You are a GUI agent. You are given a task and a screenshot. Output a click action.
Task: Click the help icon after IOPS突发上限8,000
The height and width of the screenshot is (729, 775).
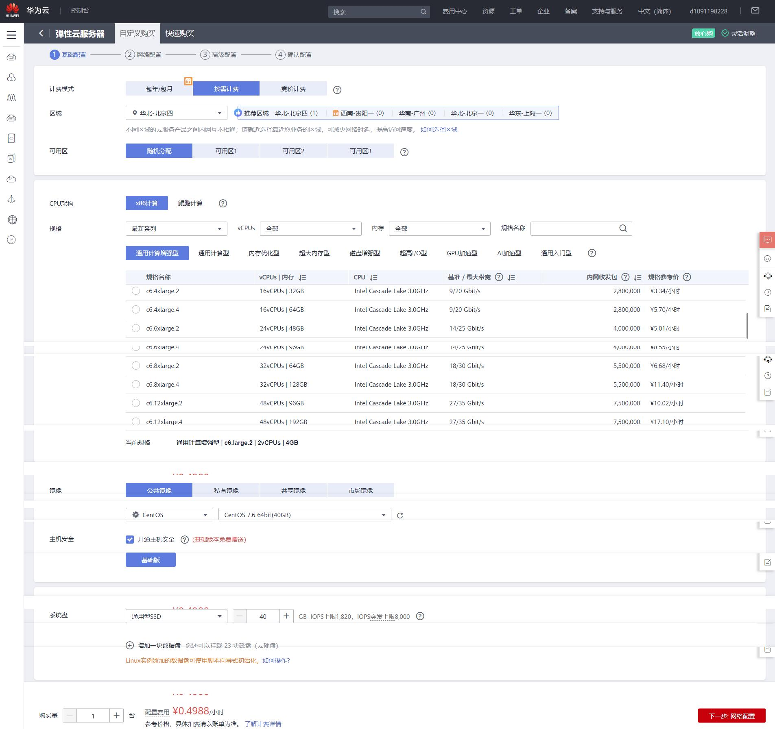(x=420, y=616)
